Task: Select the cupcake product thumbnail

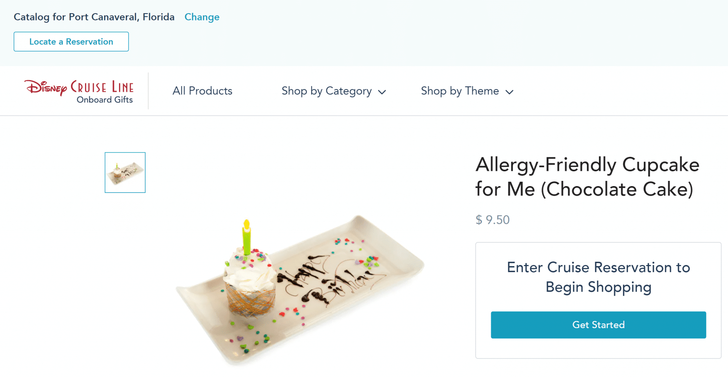Action: [x=125, y=172]
